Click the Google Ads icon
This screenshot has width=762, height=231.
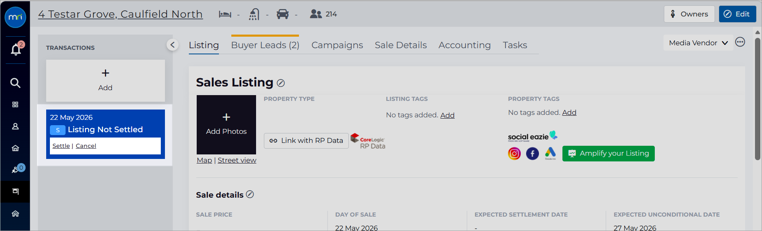point(550,154)
